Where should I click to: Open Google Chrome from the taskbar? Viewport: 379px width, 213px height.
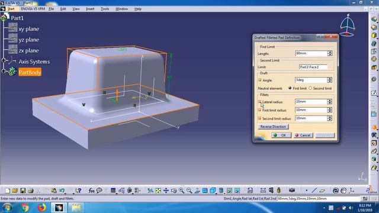tap(25, 208)
